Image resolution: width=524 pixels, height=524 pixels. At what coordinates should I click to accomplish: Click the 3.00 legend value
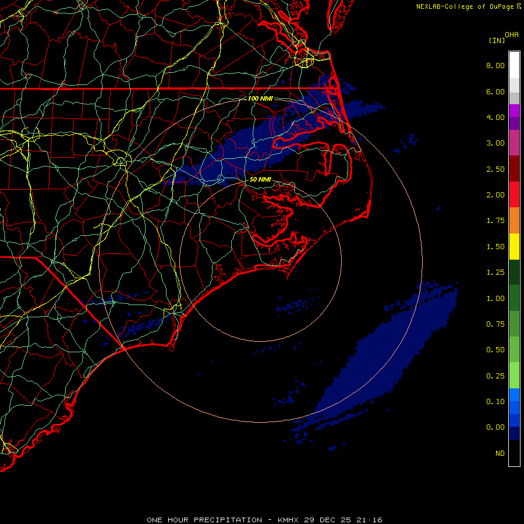tap(495, 143)
